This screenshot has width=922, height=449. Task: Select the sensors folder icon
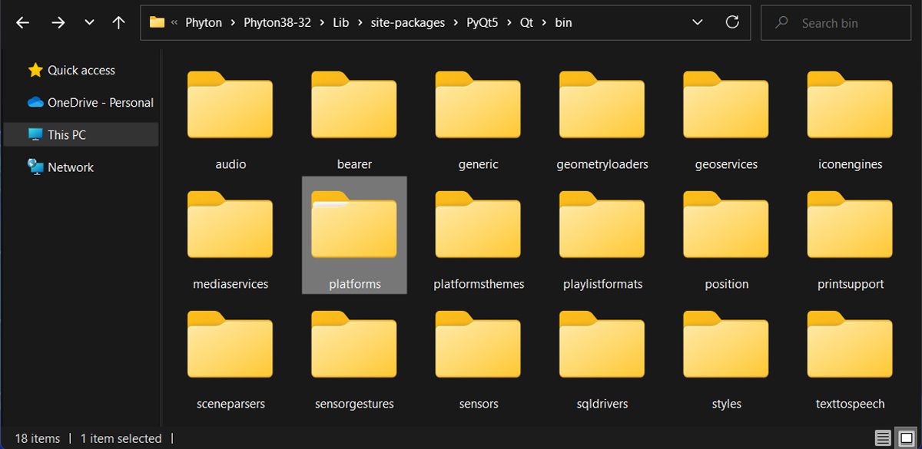pos(478,344)
